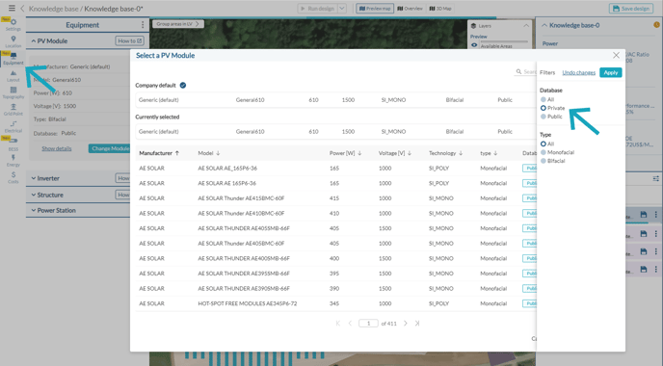Switch to Overview view

(x=410, y=9)
